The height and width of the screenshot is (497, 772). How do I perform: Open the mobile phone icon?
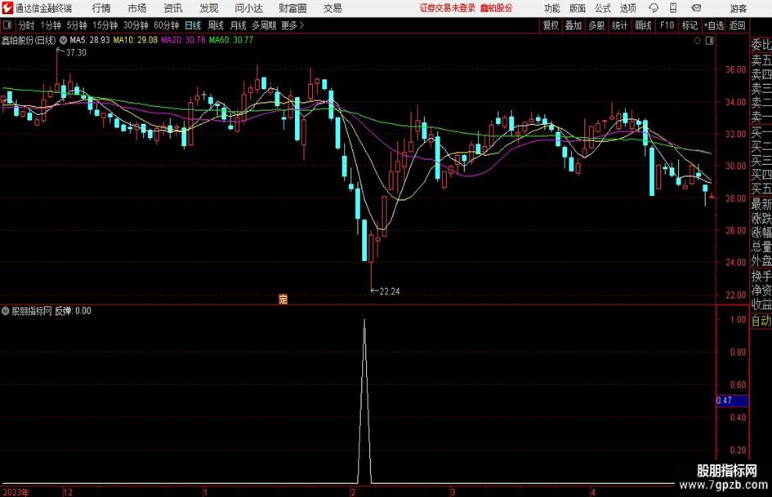coord(673,8)
